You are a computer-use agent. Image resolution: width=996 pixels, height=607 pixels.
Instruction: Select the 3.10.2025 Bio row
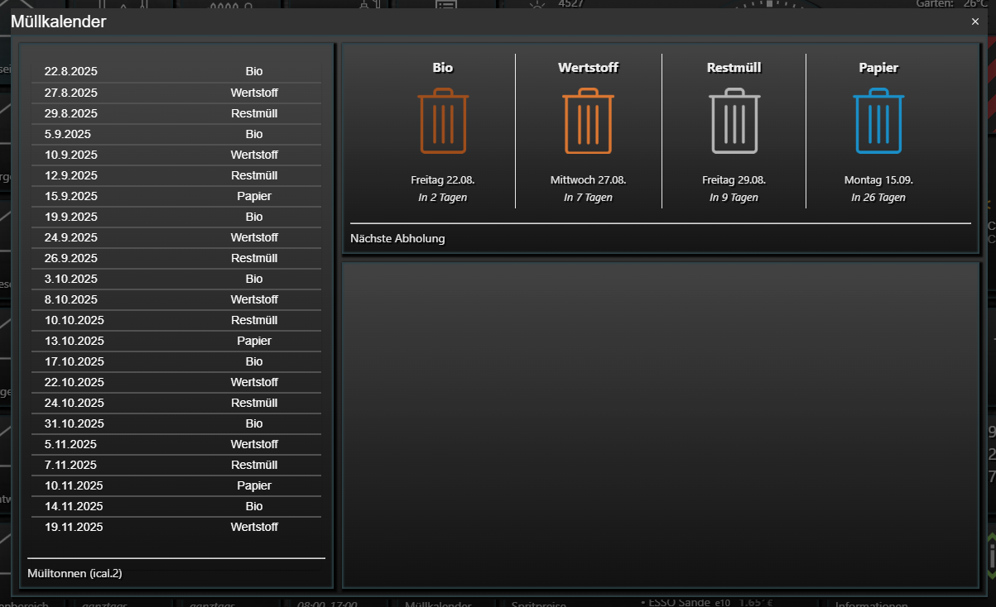[x=176, y=279]
